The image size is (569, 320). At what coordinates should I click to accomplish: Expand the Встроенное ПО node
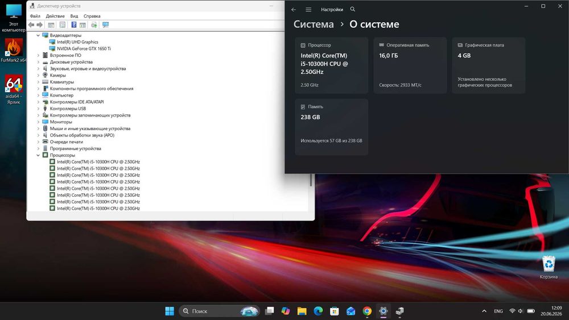[38, 56]
